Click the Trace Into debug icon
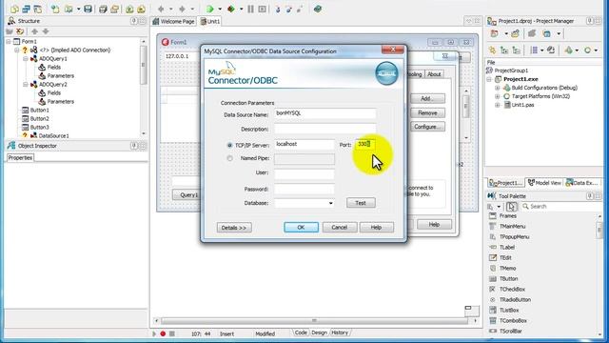This screenshot has width=609, height=343. [x=278, y=9]
